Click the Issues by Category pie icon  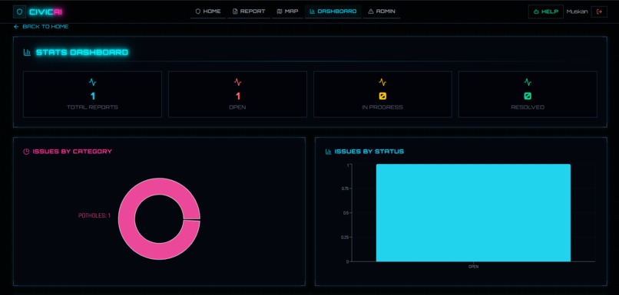coord(26,152)
